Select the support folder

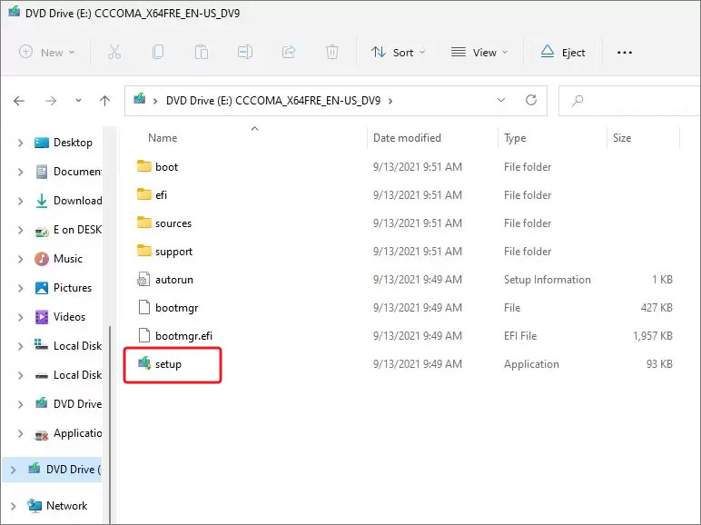tap(164, 252)
